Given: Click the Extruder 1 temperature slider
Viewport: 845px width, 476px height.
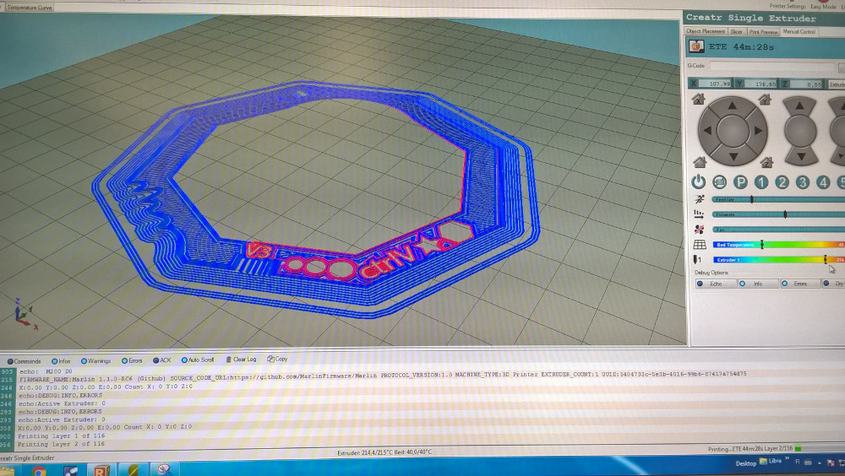Looking at the screenshot, I should tap(779, 260).
